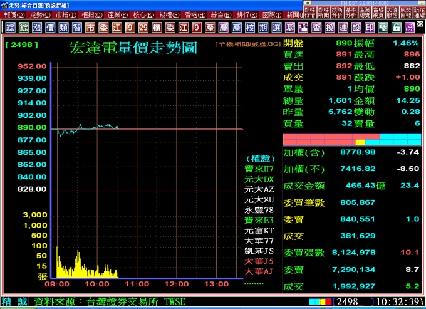
Task: Select warrant 元大8U in the list
Action: 259,200
